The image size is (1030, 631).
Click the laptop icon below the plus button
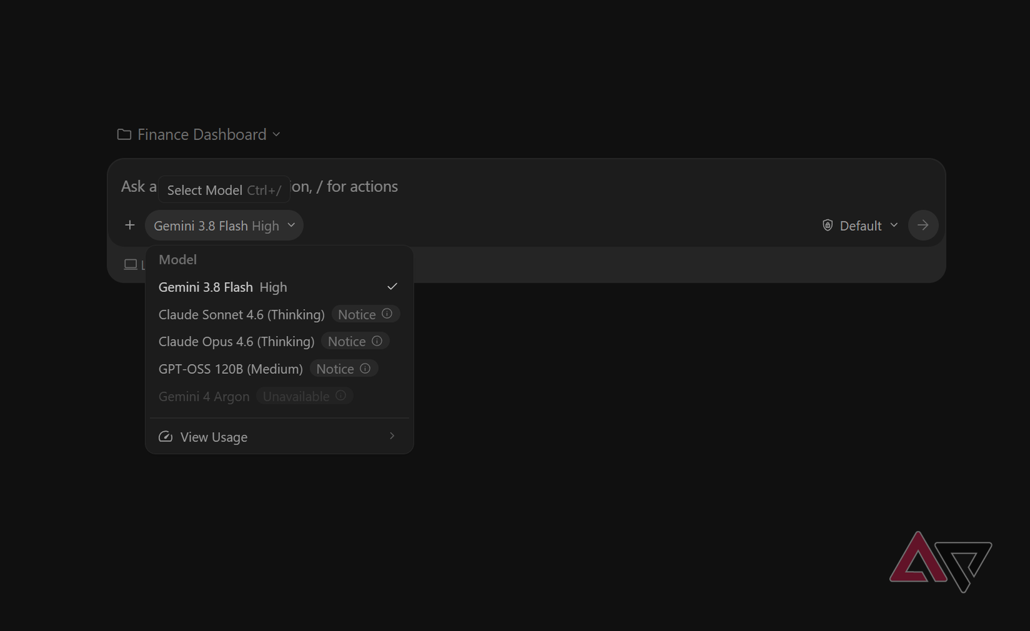pos(131,265)
